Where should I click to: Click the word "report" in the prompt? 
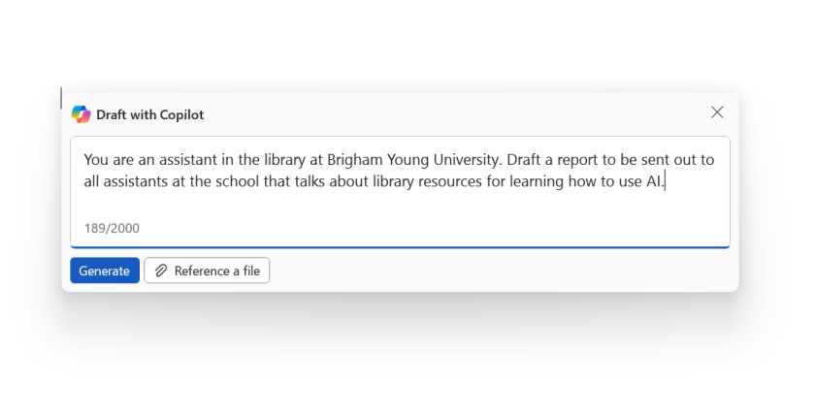pos(577,160)
